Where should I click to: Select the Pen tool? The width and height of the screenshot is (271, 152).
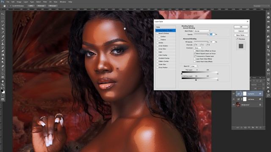3,66
